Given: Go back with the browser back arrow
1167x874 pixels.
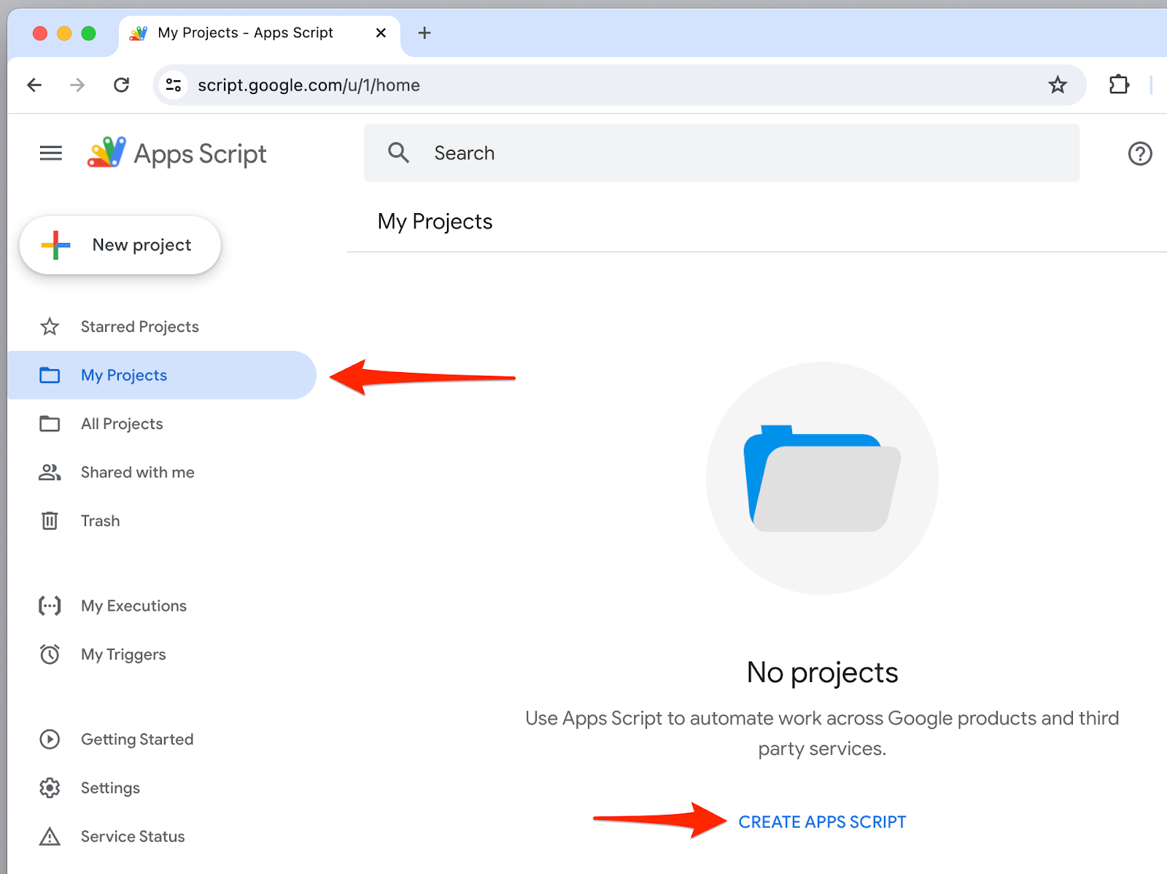Looking at the screenshot, I should 34,85.
